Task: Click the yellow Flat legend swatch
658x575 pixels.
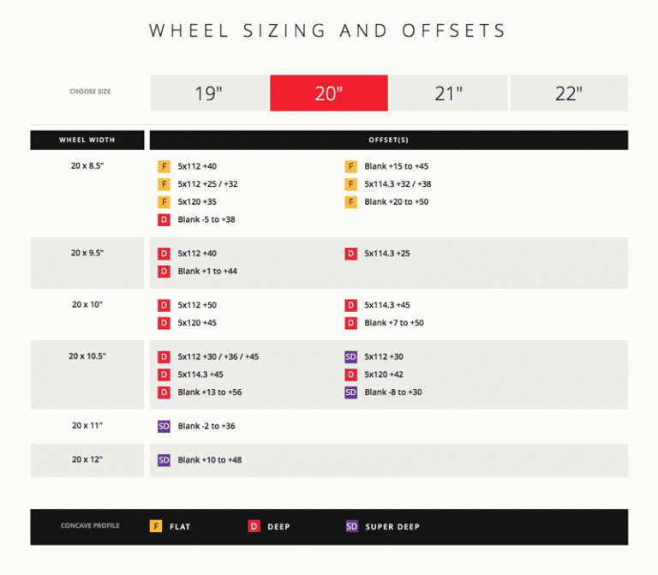Action: pyautogui.click(x=156, y=526)
